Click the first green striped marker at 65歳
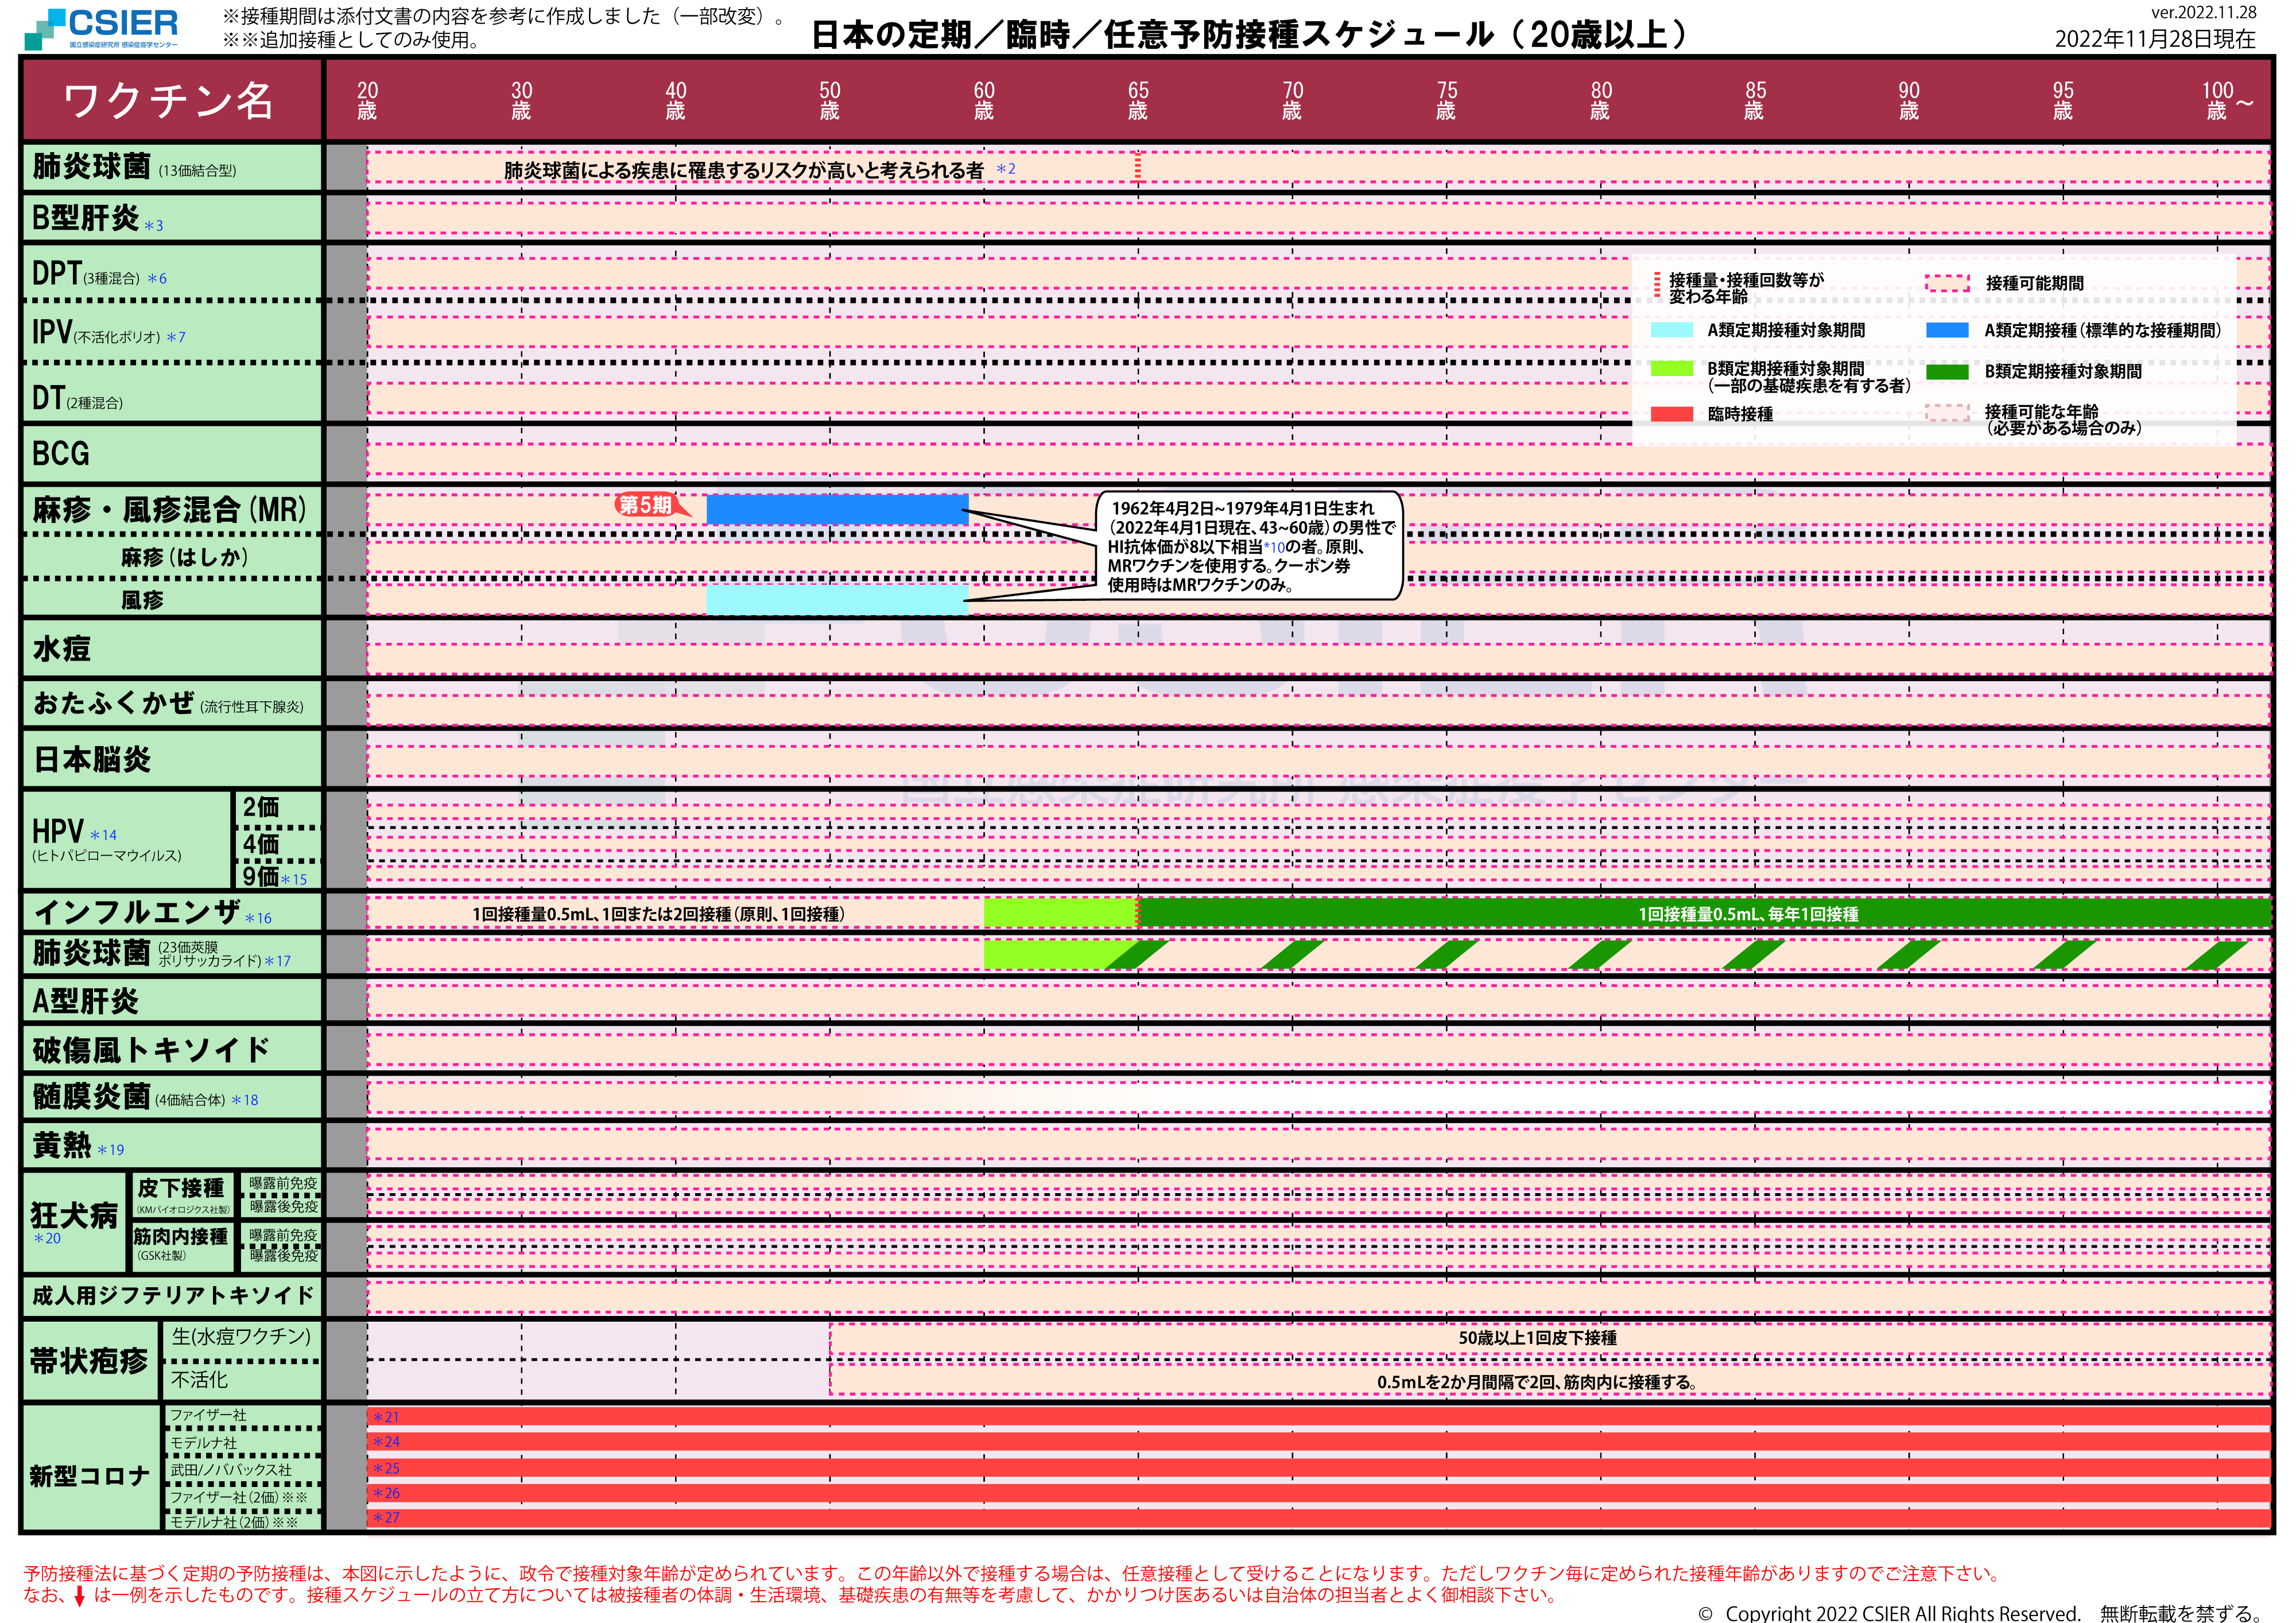 click(1137, 955)
